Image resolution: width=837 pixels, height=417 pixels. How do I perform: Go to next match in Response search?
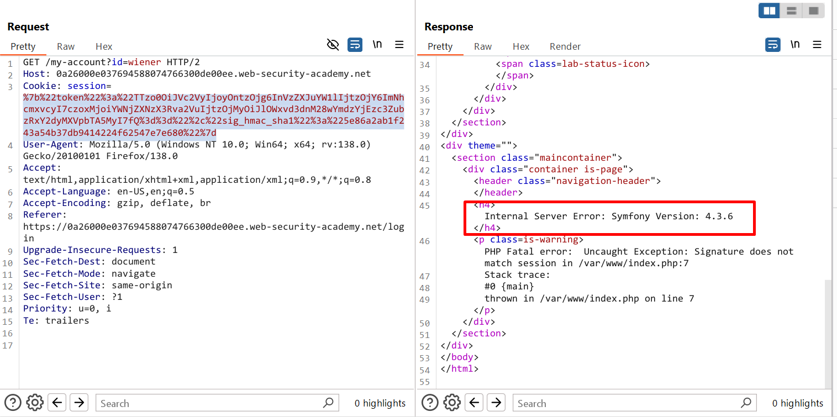tap(496, 403)
